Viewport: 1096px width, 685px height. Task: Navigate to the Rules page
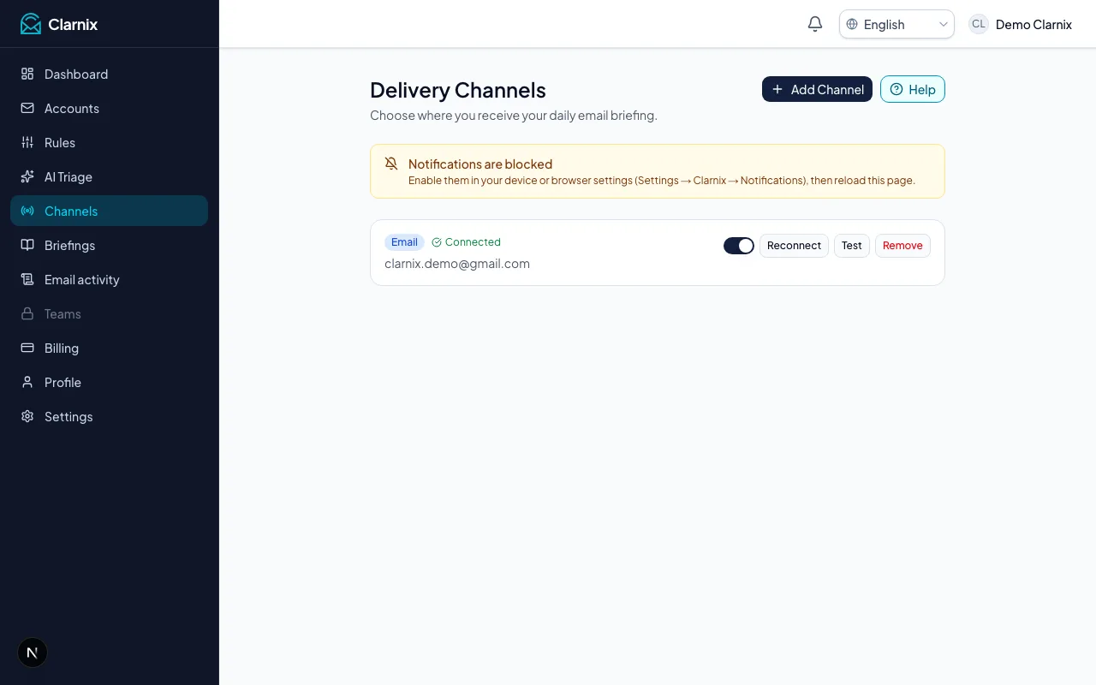109,142
